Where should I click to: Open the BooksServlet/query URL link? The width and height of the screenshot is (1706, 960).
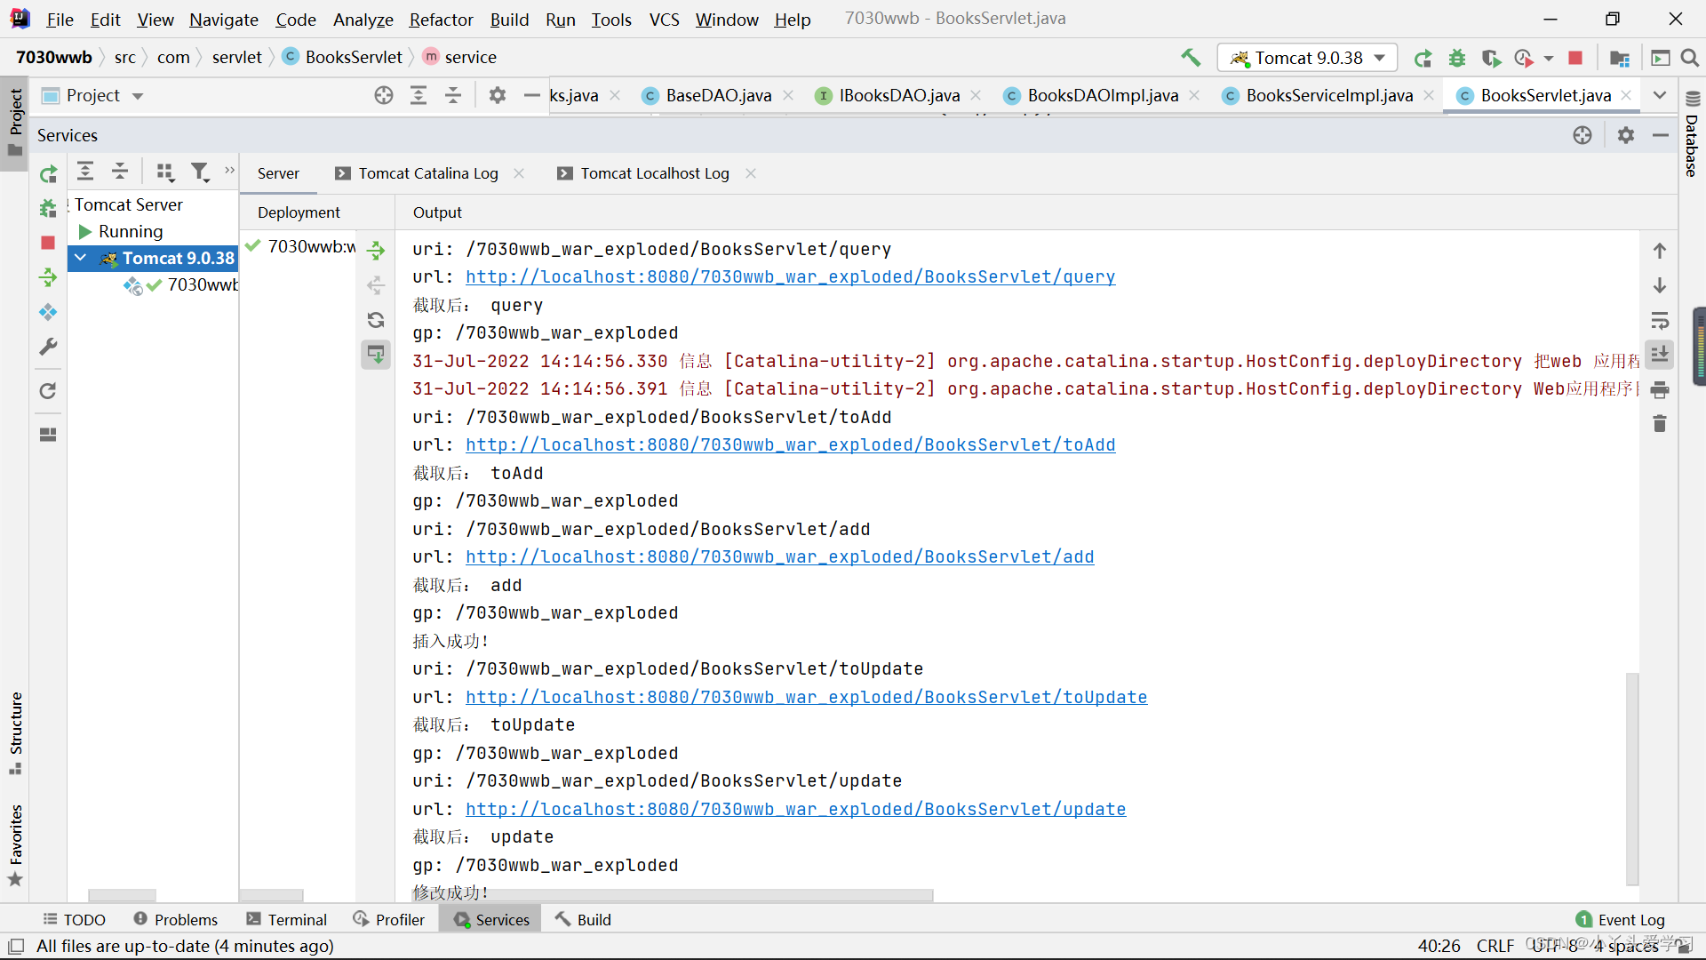(790, 277)
